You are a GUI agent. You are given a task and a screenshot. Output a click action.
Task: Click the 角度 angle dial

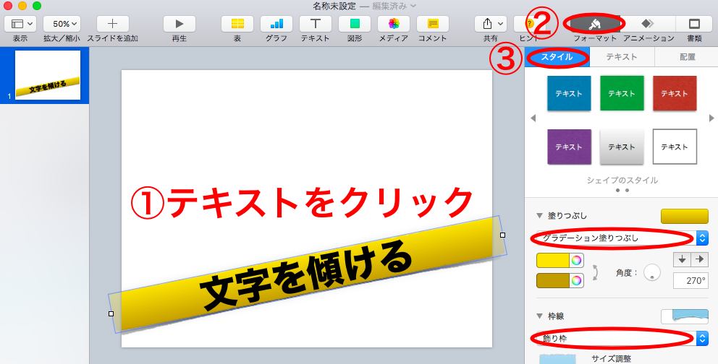click(x=652, y=273)
